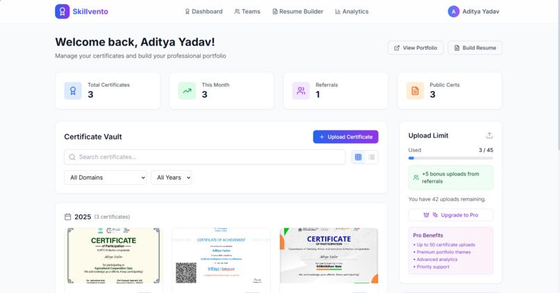Click 'You have 42 uploads remaining' text

click(x=447, y=199)
